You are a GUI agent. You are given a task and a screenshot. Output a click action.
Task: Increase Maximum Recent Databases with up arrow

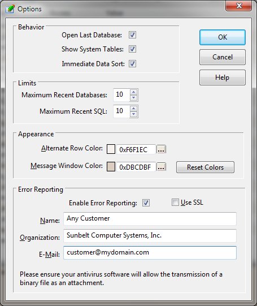(134, 92)
